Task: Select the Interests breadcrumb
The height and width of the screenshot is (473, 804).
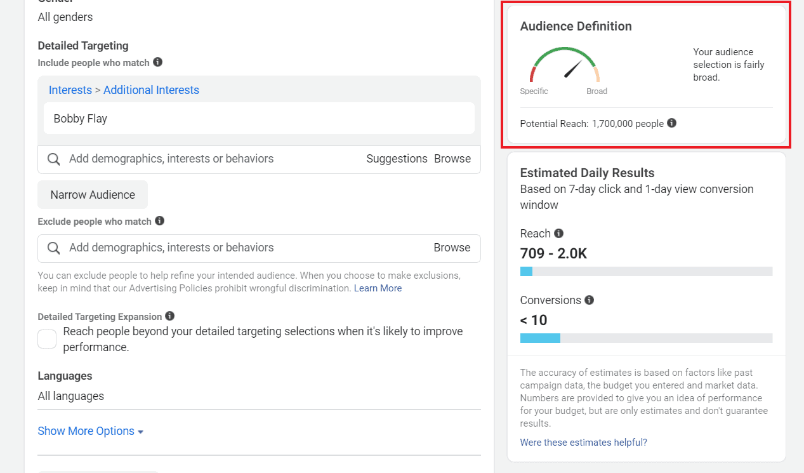Action: [70, 90]
